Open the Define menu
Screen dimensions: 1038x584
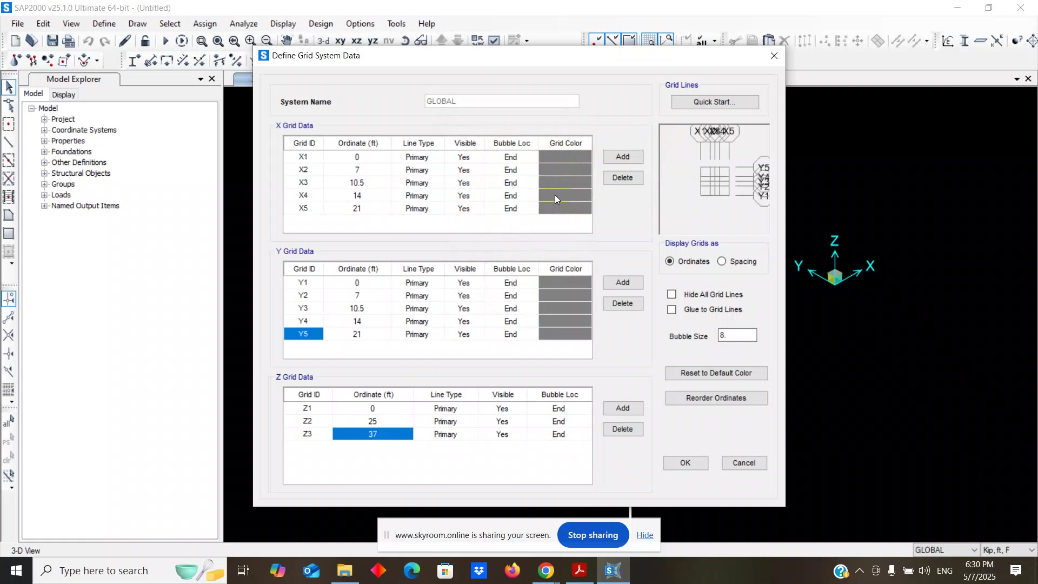pyautogui.click(x=104, y=24)
